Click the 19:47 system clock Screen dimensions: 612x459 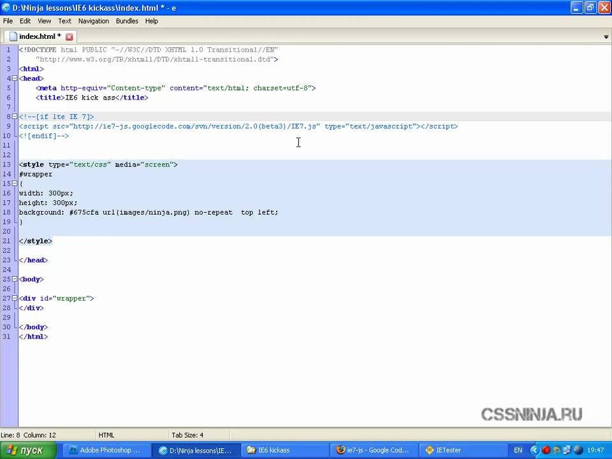(x=595, y=450)
